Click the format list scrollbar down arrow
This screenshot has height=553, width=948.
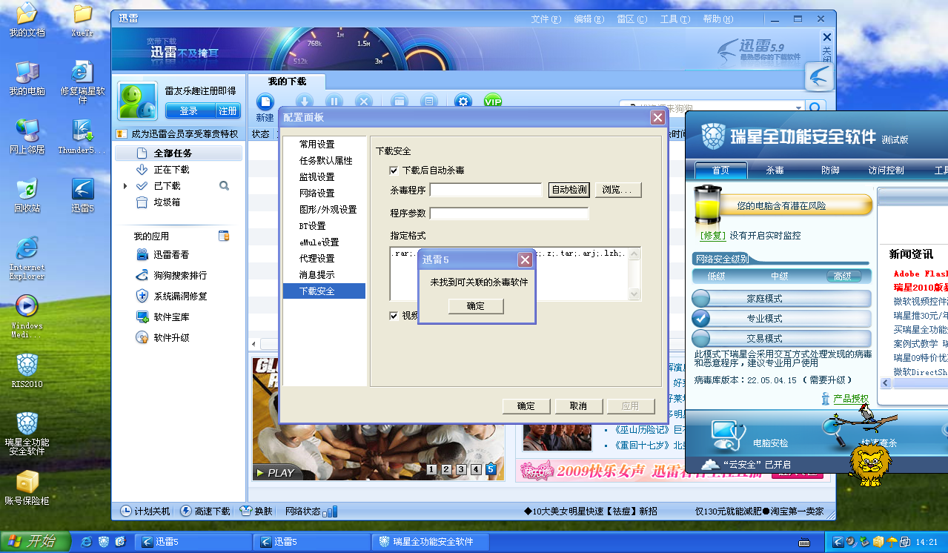point(634,294)
